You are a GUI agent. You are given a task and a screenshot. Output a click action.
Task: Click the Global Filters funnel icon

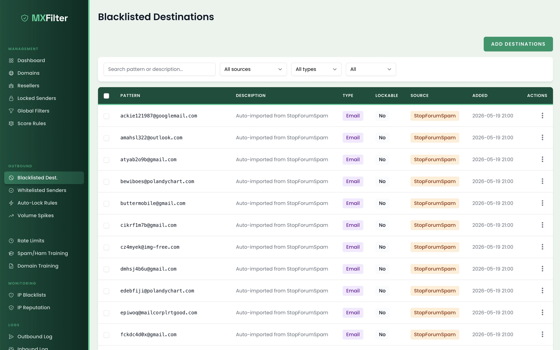11,111
